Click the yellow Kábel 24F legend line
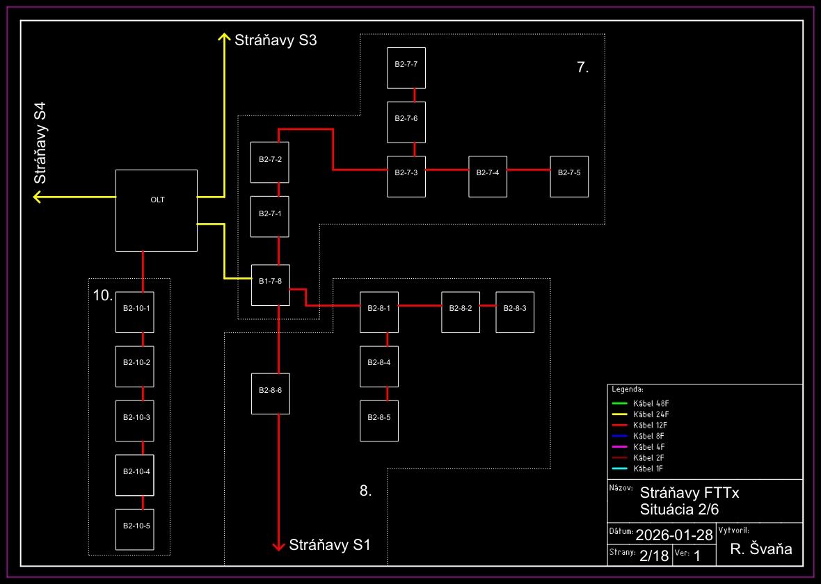The width and height of the screenshot is (821, 584). coord(619,414)
